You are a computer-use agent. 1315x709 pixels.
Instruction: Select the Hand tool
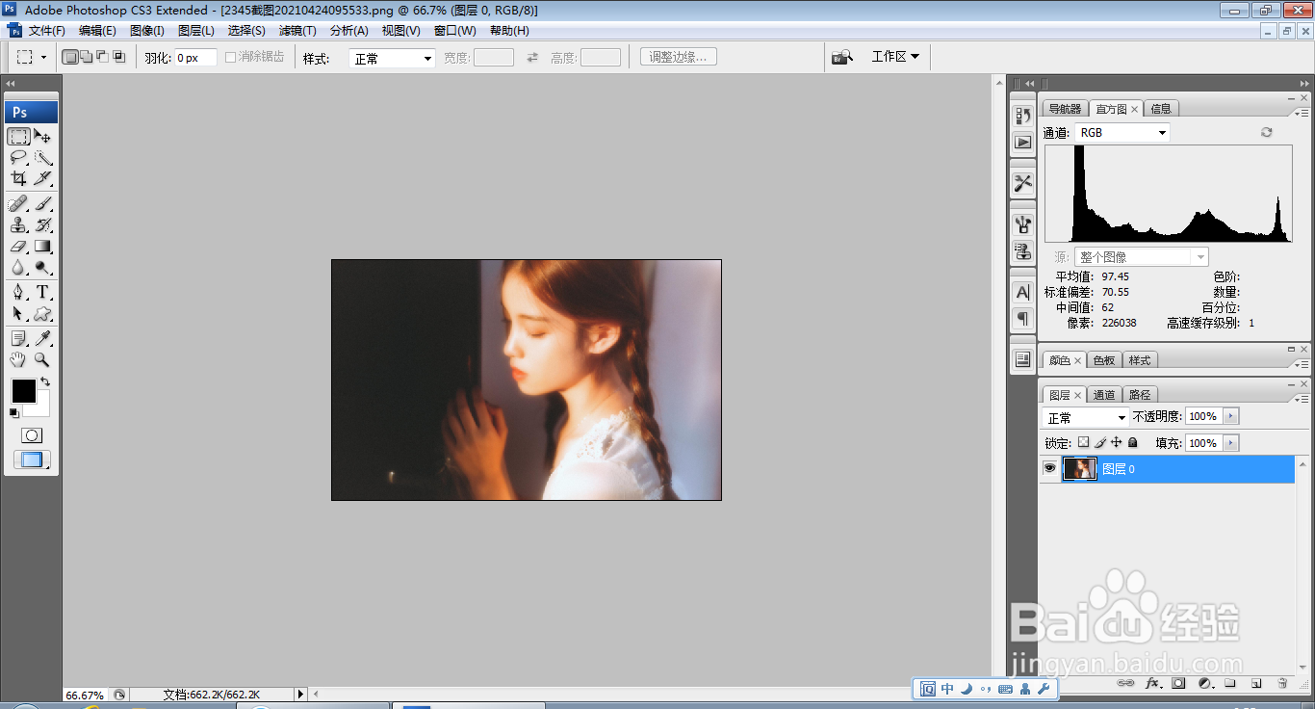(x=19, y=359)
